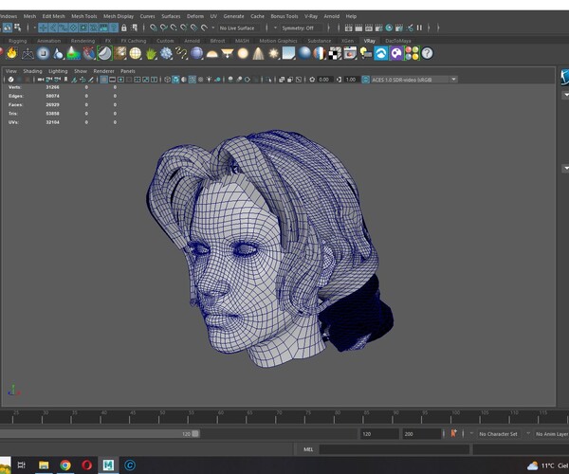Click the viewport exposure value field 0.00
The width and height of the screenshot is (569, 474).
323,80
